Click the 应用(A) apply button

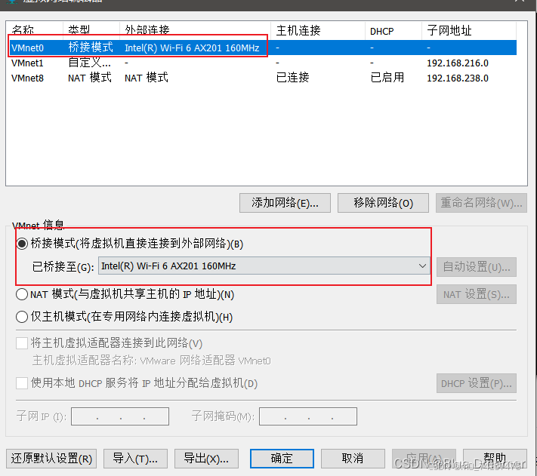pyautogui.click(x=424, y=459)
